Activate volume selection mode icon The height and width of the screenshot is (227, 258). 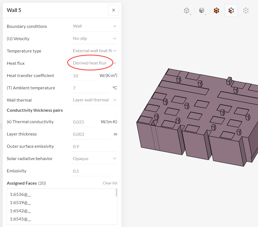217,11
